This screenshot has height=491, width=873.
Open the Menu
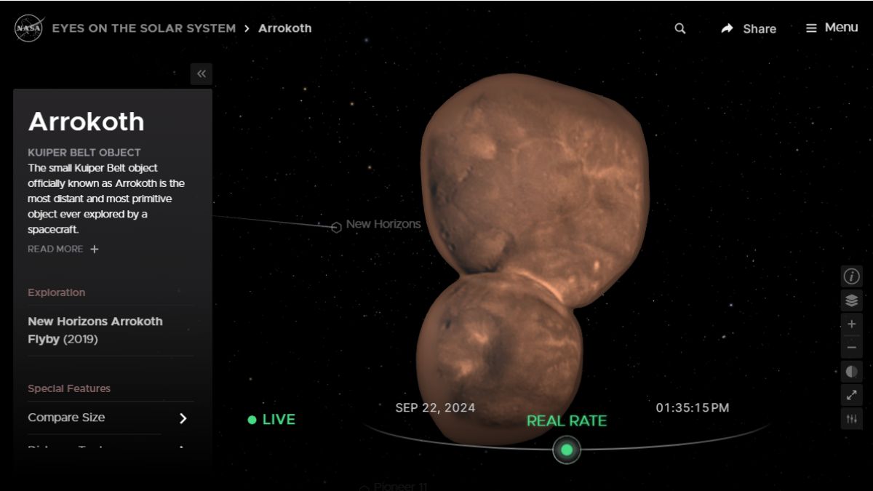pyautogui.click(x=831, y=28)
